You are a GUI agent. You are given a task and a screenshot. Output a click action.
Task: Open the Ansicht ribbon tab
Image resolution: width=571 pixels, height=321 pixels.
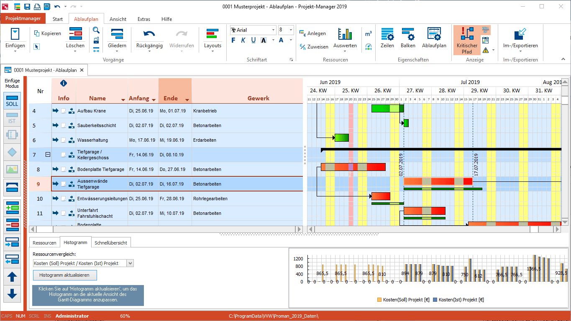[118, 19]
